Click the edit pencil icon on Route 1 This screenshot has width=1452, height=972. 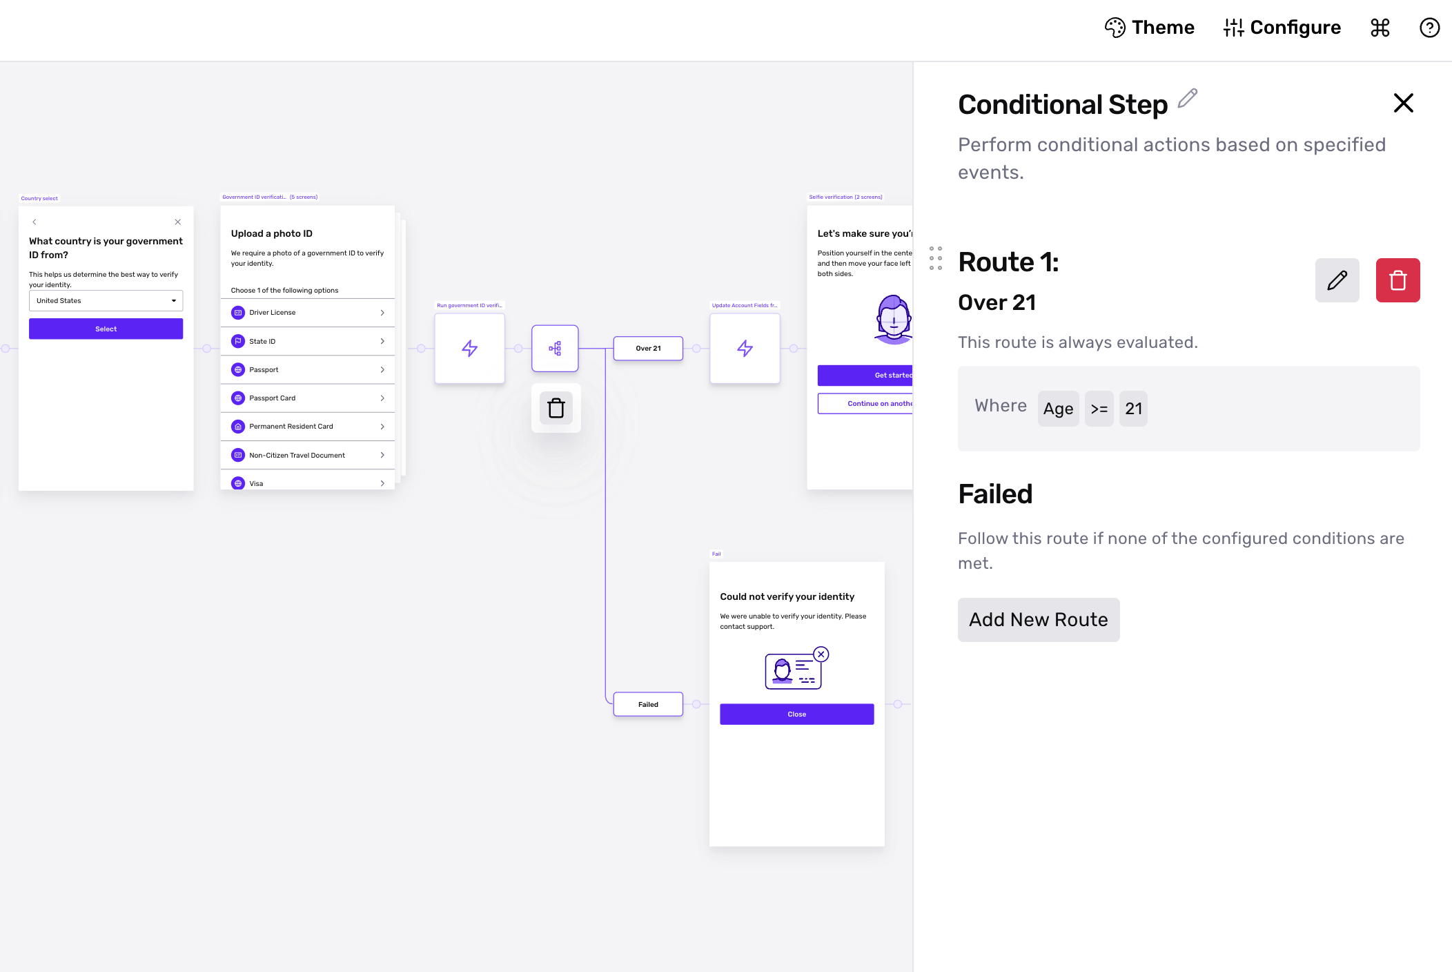tap(1337, 280)
